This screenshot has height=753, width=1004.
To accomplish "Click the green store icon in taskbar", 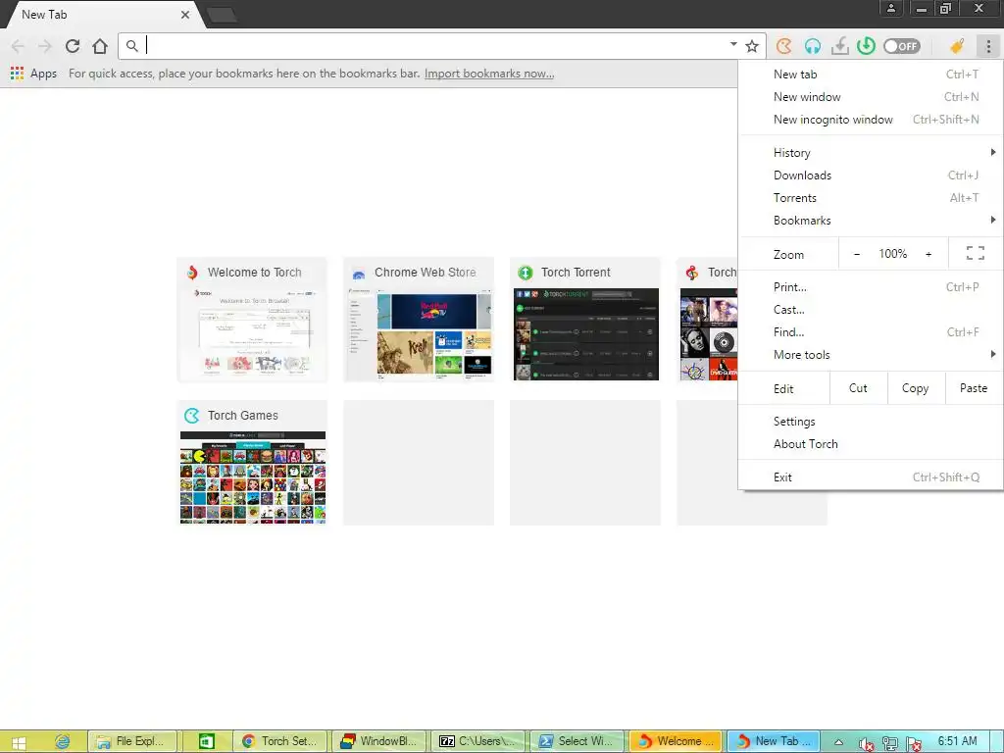I will pyautogui.click(x=206, y=741).
